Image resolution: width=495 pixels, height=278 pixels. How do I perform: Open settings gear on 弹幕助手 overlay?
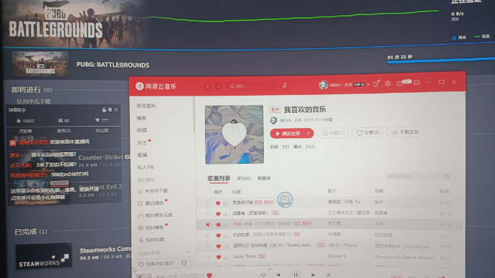tap(110, 109)
